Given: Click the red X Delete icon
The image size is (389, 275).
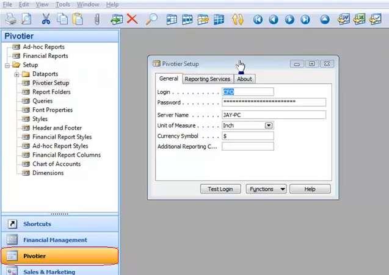Looking at the screenshot, I should tap(133, 19).
